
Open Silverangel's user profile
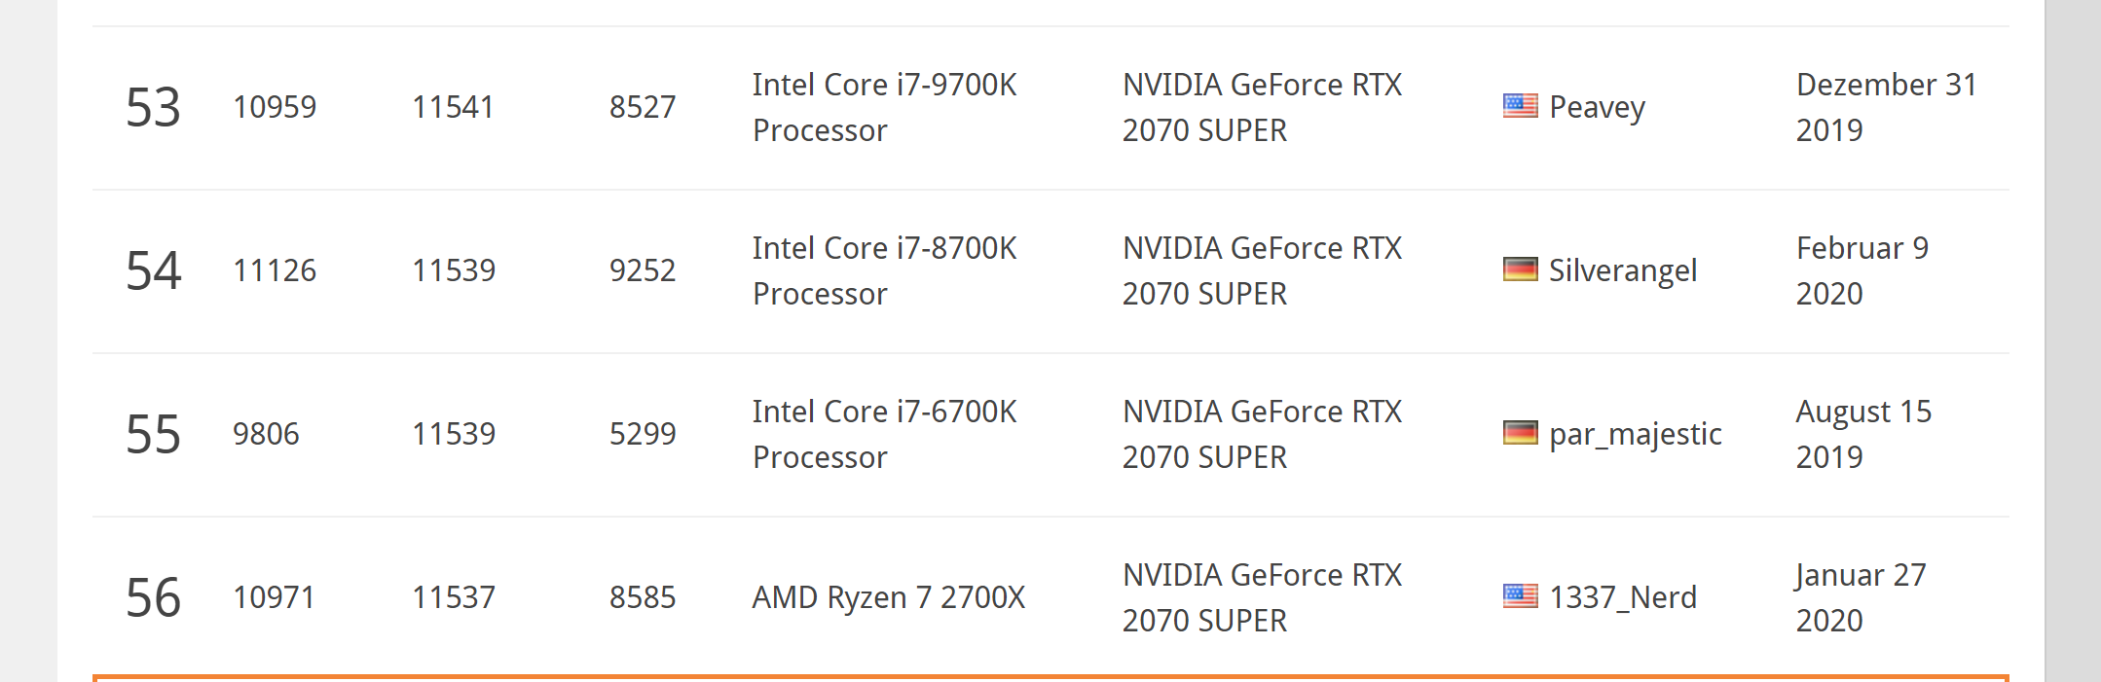click(x=1622, y=270)
